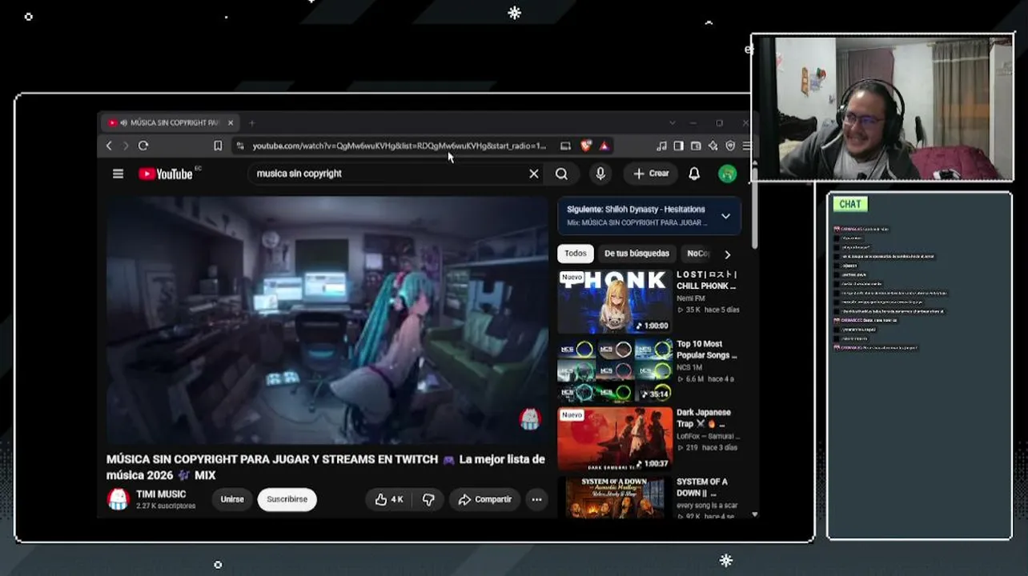
Task: Like the video with the thumbs up button
Action: [x=389, y=499]
